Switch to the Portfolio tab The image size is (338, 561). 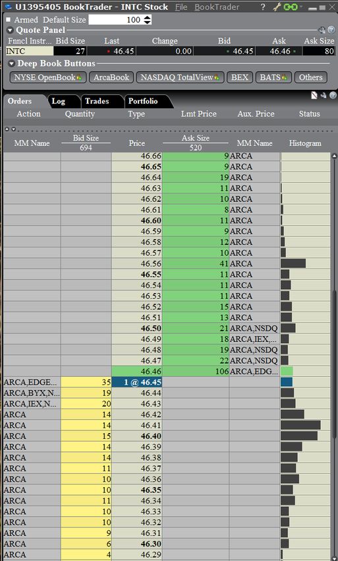(x=143, y=101)
